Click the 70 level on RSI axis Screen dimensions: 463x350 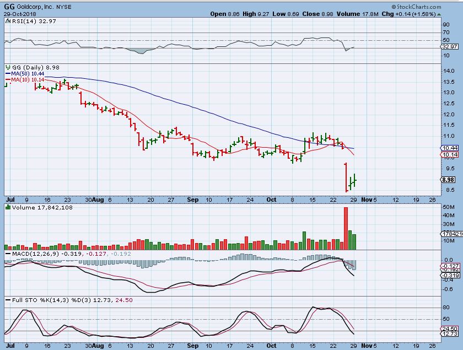point(446,32)
